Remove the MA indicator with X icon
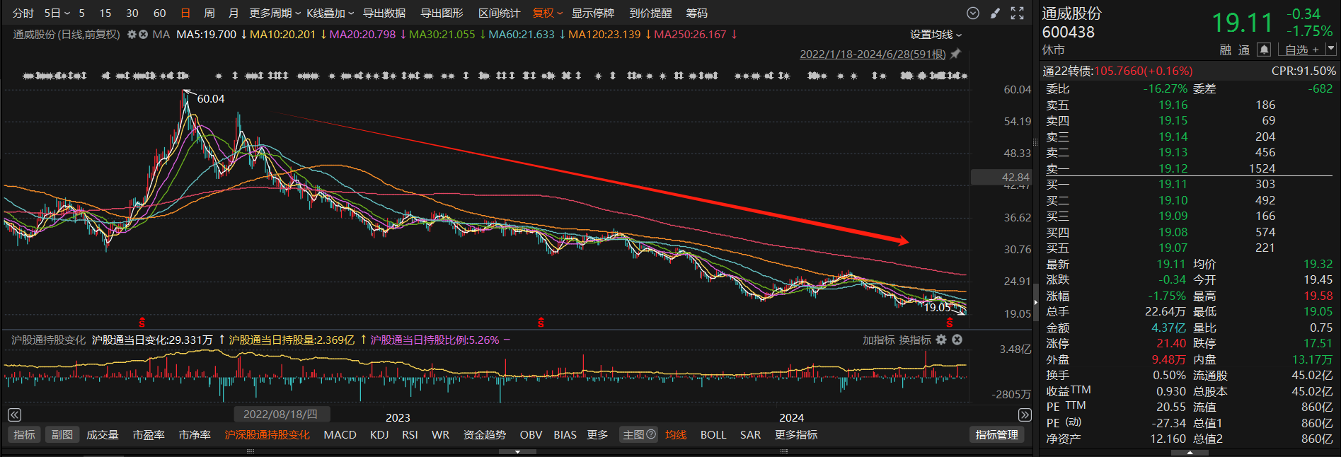The width and height of the screenshot is (1341, 457). (143, 35)
